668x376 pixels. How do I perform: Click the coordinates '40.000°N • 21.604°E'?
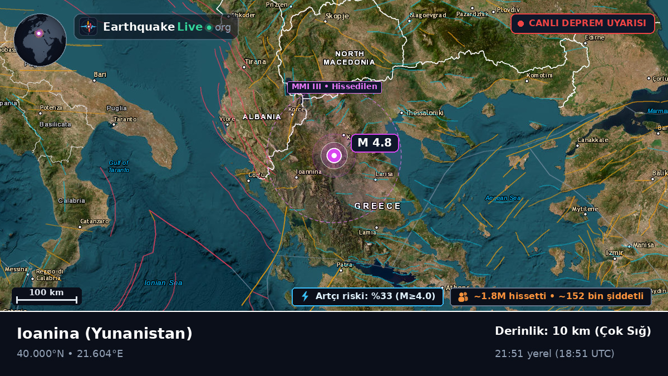coord(70,354)
